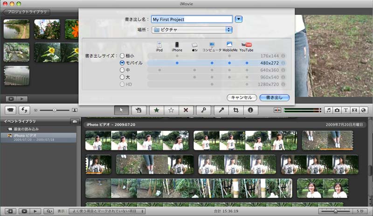Click the プロジェクトライブラリ back button

pos(27,12)
